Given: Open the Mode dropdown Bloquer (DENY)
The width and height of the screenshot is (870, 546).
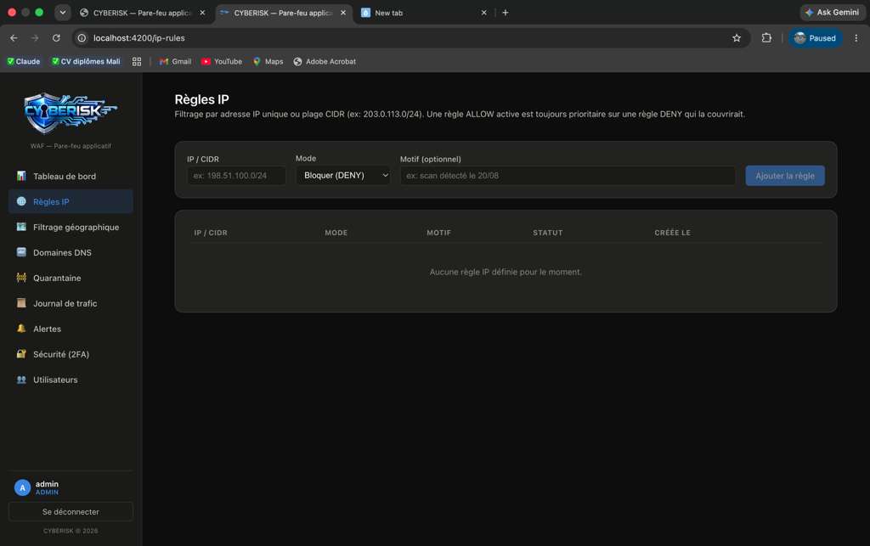Looking at the screenshot, I should coord(343,175).
